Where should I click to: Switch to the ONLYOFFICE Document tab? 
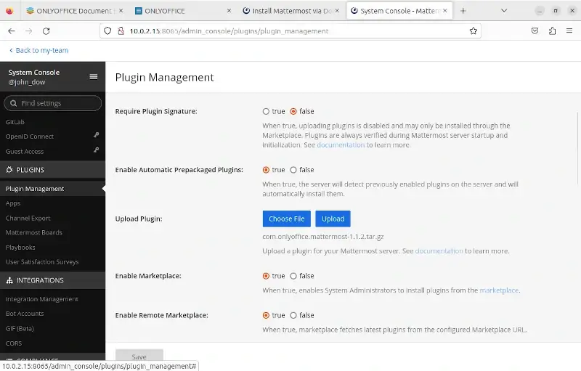74,11
